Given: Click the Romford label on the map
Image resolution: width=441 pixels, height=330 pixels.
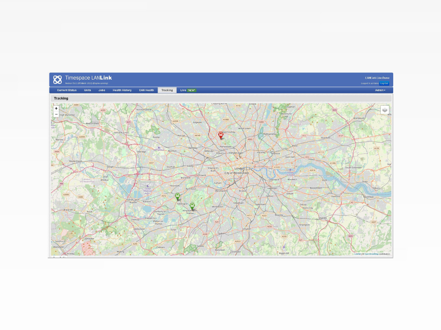Looking at the screenshot, I should pyautogui.click(x=326, y=137).
